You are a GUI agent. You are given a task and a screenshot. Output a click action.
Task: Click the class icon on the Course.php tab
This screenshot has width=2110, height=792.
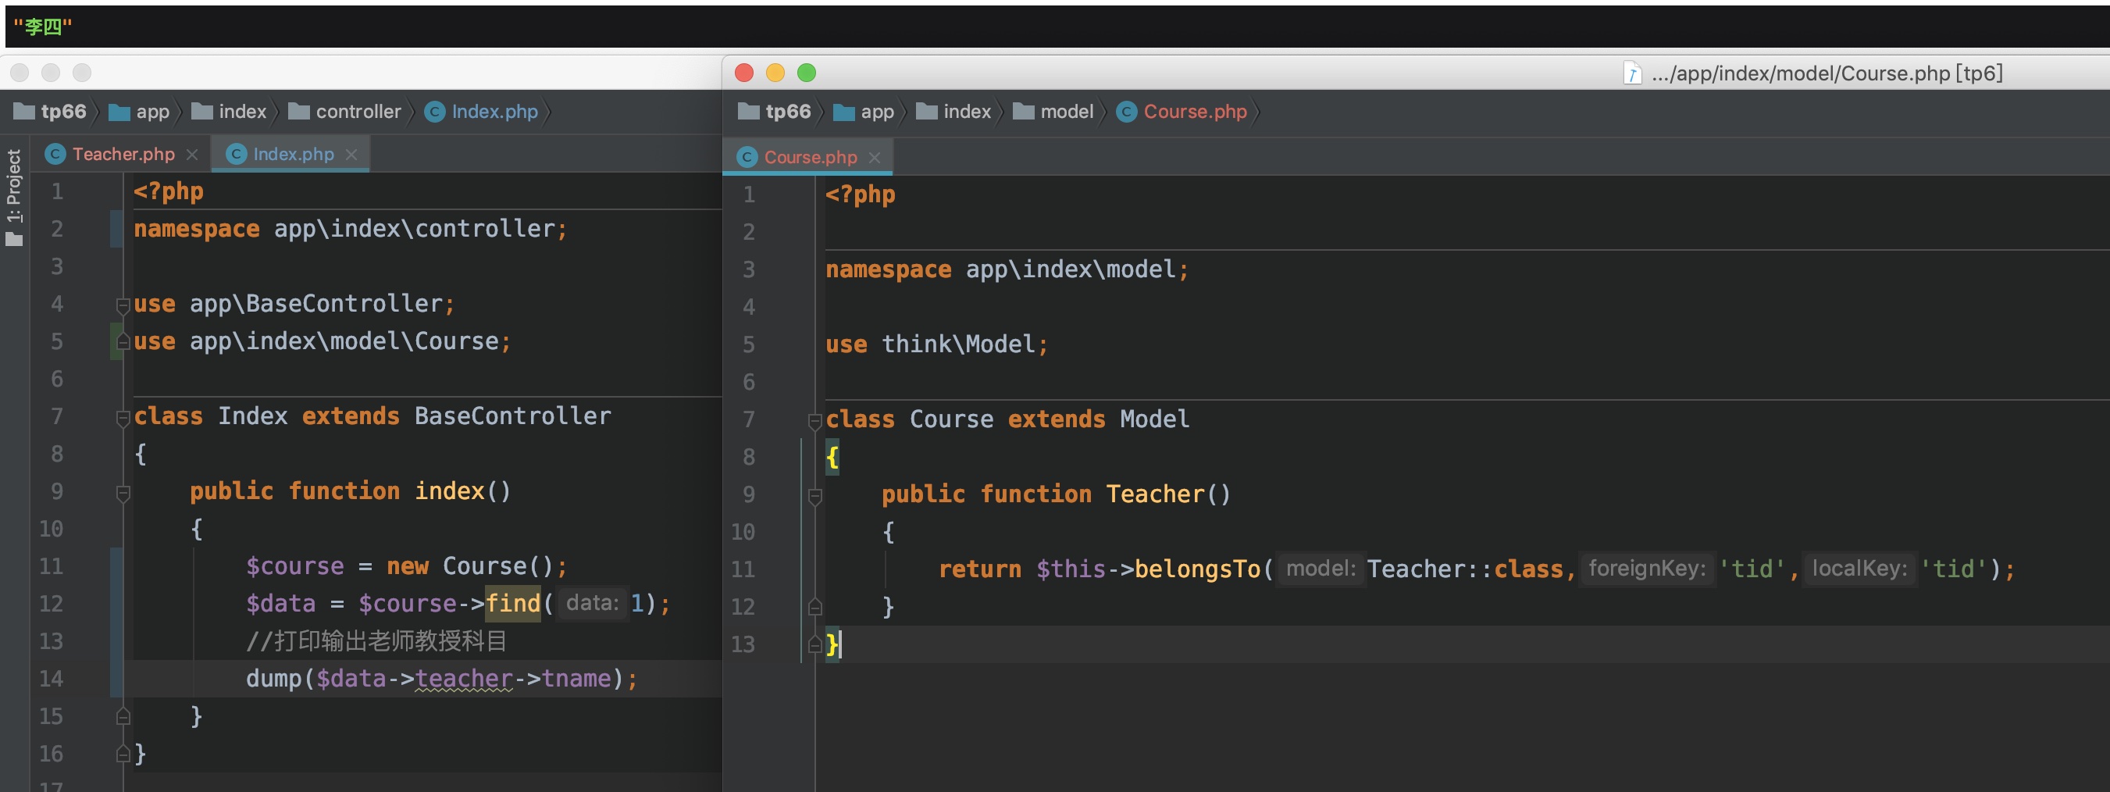(747, 157)
